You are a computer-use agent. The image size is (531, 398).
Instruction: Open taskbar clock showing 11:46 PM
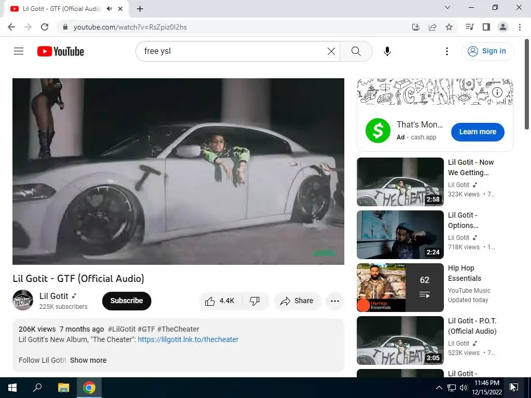[486, 388]
